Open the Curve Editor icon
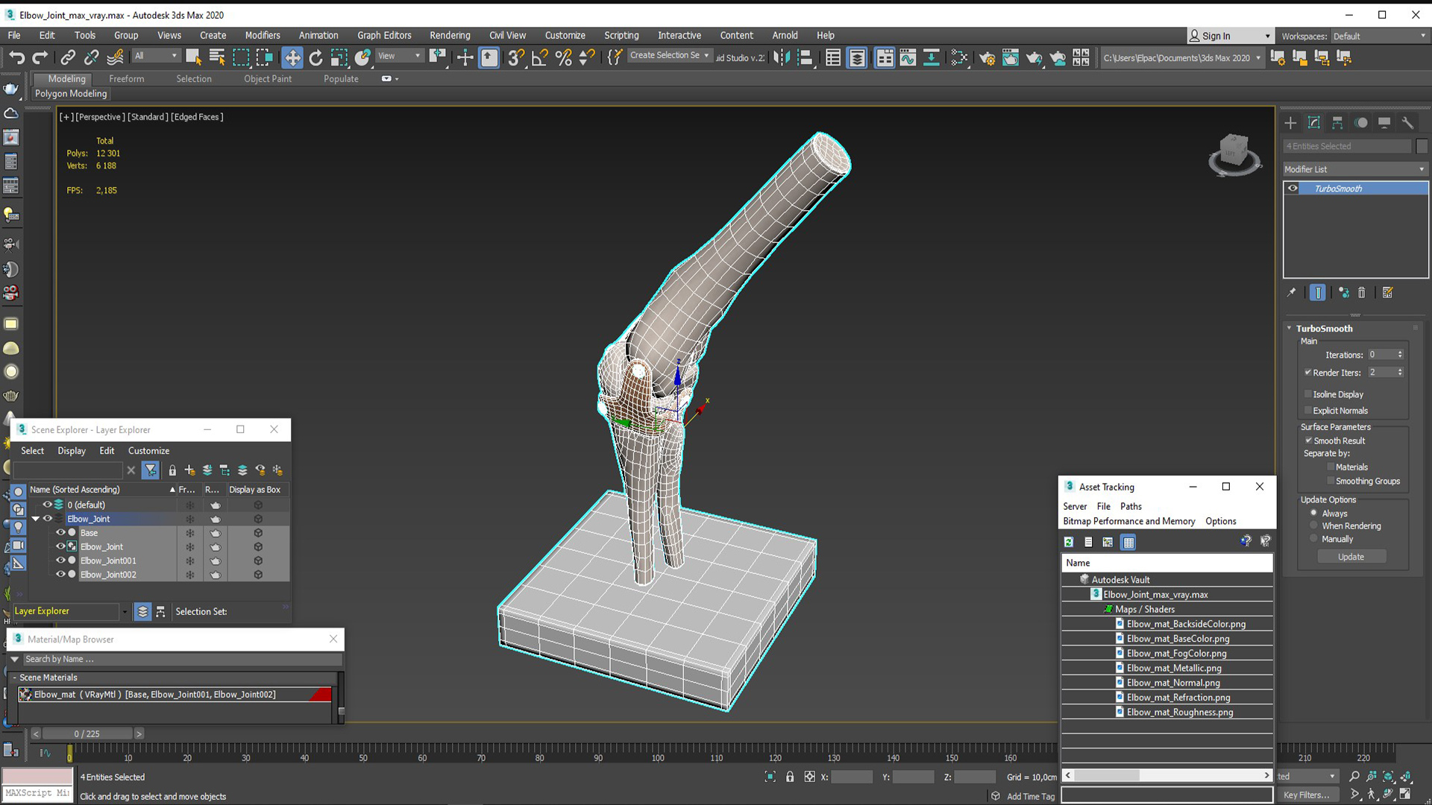1432x805 pixels. [x=908, y=57]
